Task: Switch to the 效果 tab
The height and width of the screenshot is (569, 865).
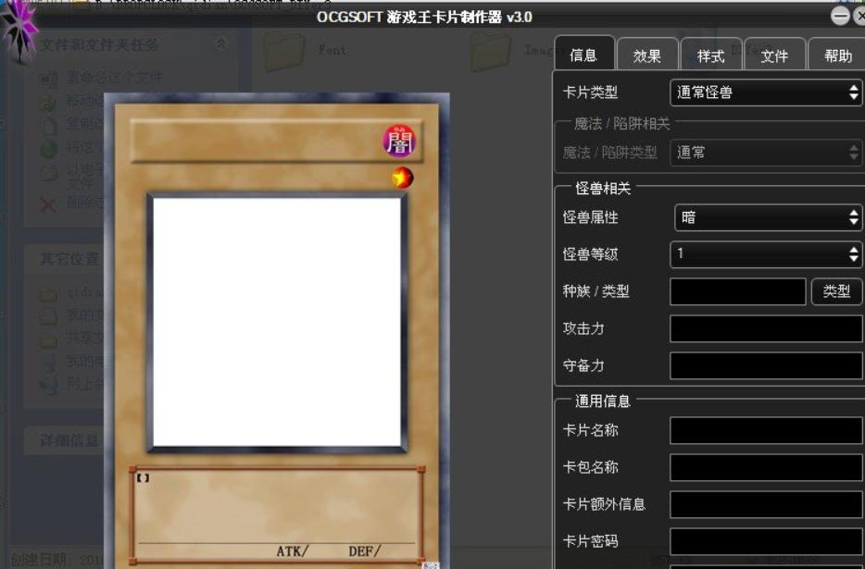Action: click(647, 54)
